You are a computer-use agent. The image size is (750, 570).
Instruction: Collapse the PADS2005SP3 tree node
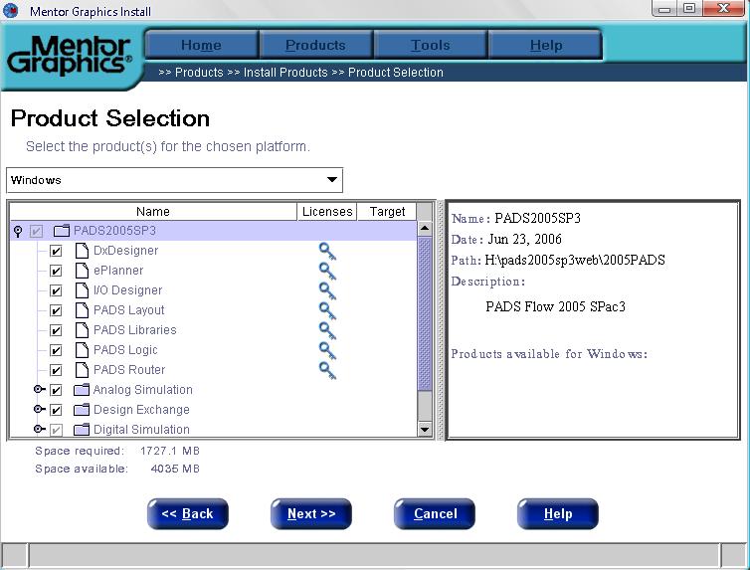pos(18,232)
